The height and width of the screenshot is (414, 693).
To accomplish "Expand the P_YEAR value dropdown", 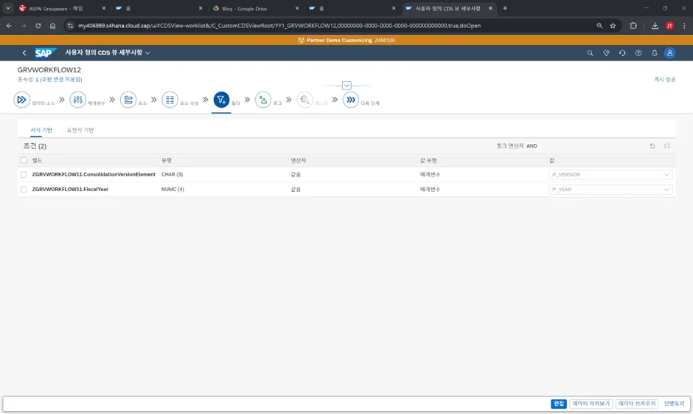I will 666,190.
